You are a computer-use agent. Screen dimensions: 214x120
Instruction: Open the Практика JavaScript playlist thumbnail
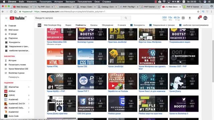click(123, 34)
